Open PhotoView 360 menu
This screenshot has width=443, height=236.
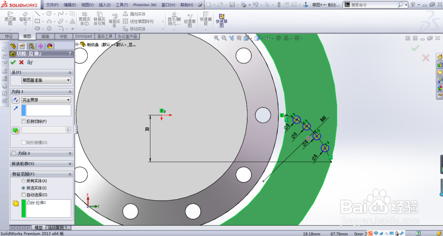pyautogui.click(x=145, y=5)
